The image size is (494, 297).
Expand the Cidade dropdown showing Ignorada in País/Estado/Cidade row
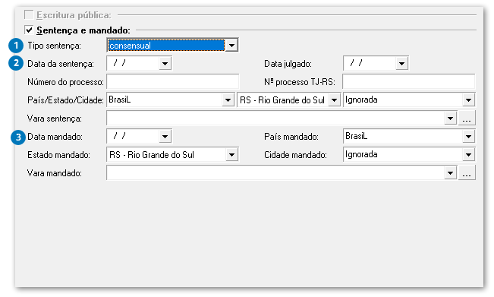pyautogui.click(x=468, y=100)
